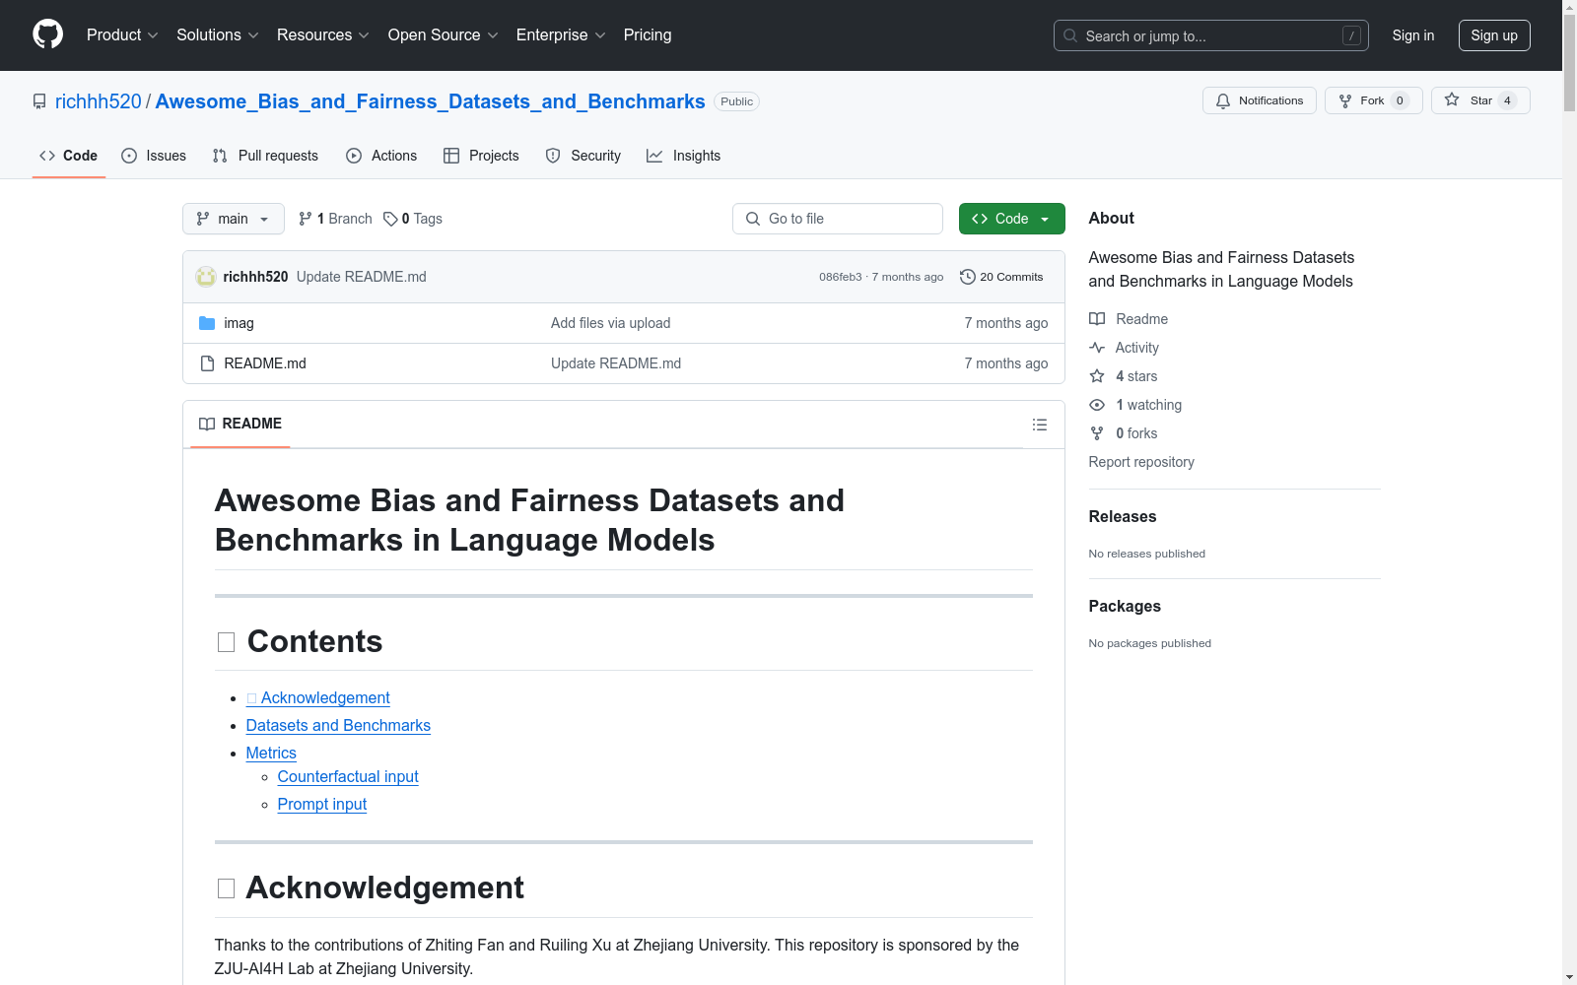Open the main branch selector dropdown

coord(234,219)
